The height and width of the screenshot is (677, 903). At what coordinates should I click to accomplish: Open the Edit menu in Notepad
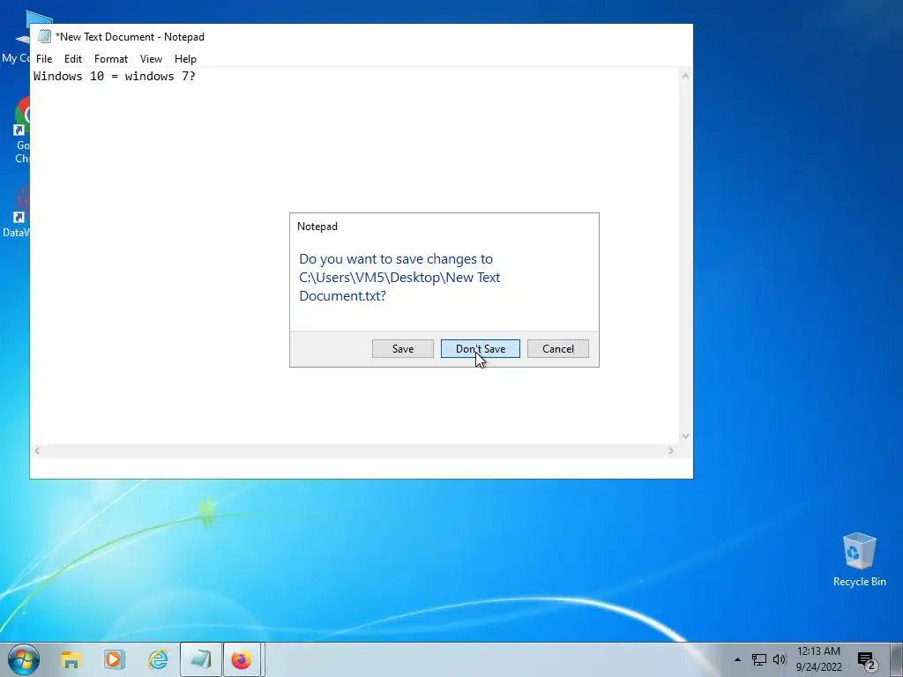coord(73,59)
